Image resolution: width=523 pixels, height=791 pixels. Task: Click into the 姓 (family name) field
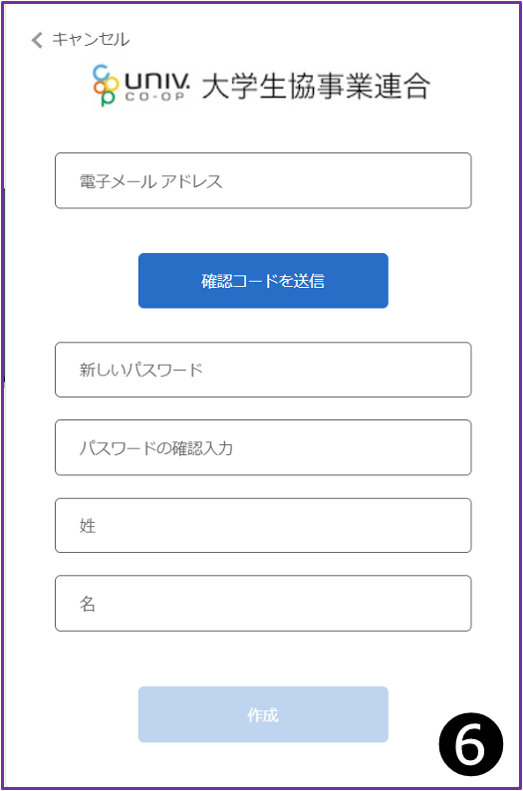263,526
